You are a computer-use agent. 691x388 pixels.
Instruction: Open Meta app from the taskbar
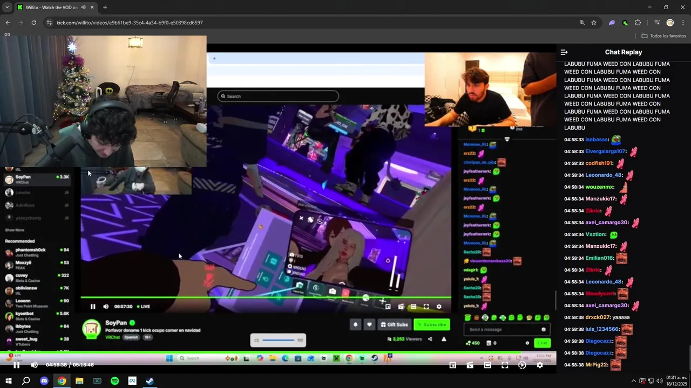132,381
